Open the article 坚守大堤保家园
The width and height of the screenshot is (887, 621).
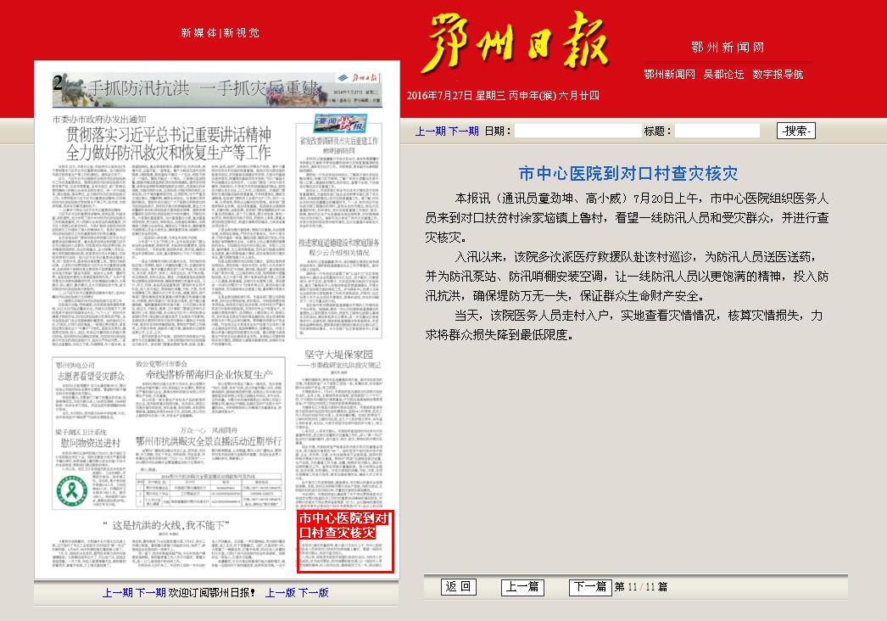click(339, 355)
